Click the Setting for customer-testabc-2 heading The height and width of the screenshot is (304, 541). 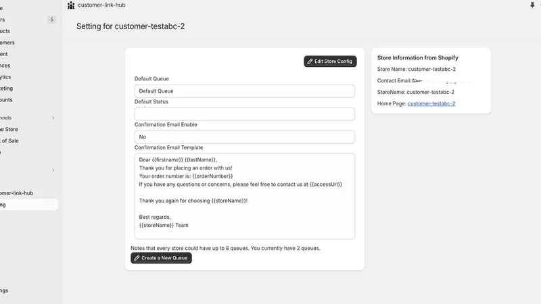(x=131, y=26)
